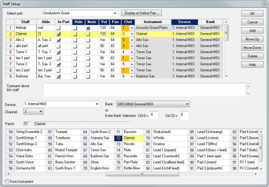This screenshot has height=187, width=269.
Task: Toggle Hide checkbox for Alto 2 staff
Action: (x=75, y=40)
